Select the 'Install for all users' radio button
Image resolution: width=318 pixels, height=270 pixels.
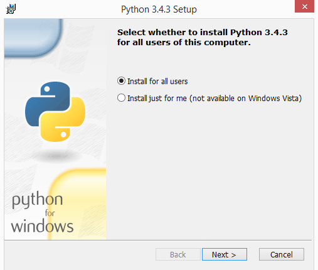pyautogui.click(x=121, y=81)
